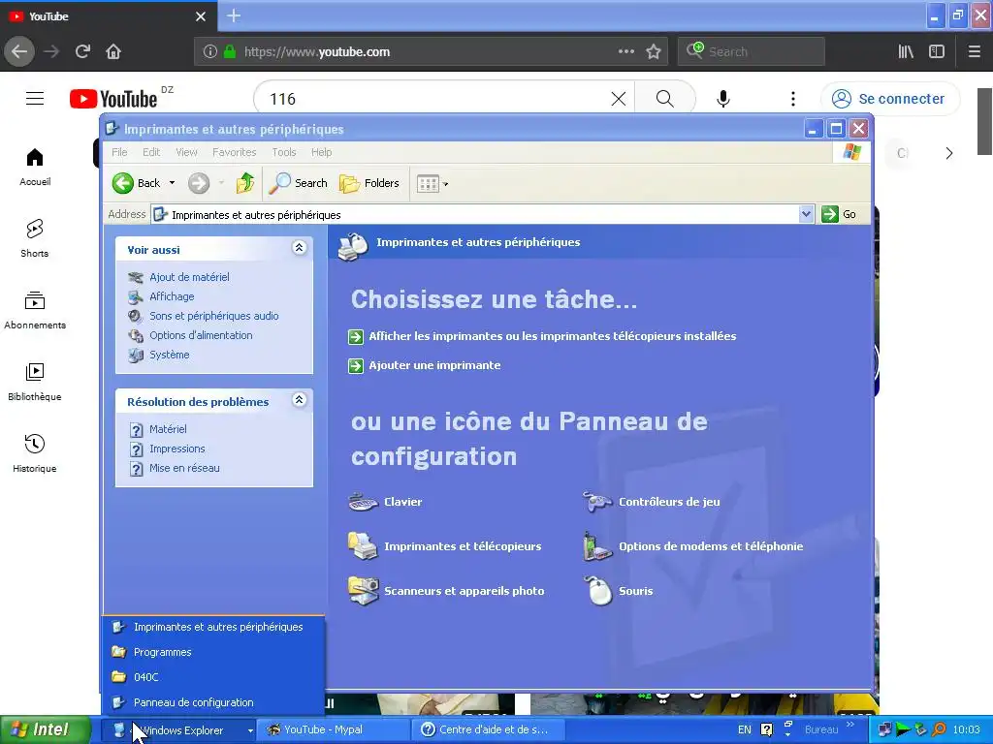Click the Go button next to Address
This screenshot has width=993, height=744.
coord(839,214)
